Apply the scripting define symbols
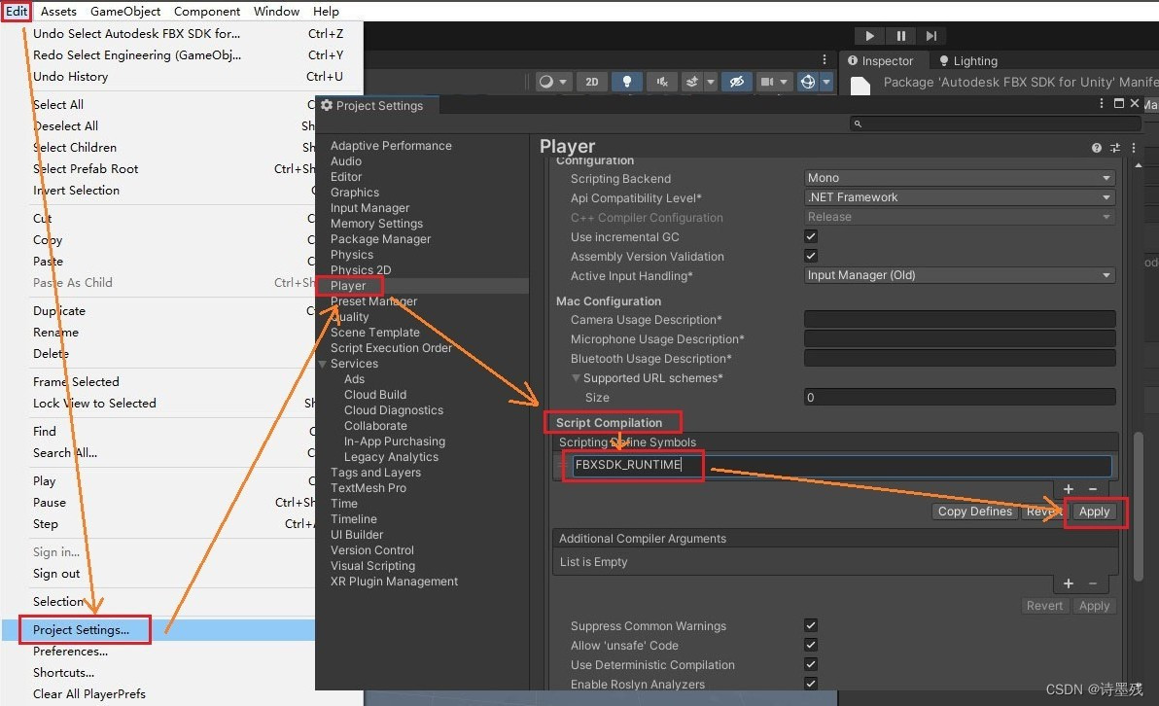Image resolution: width=1159 pixels, height=706 pixels. 1094,512
